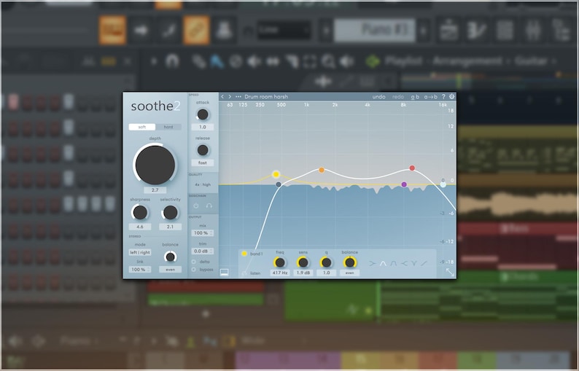Toggle the a b comparison state

click(x=415, y=97)
